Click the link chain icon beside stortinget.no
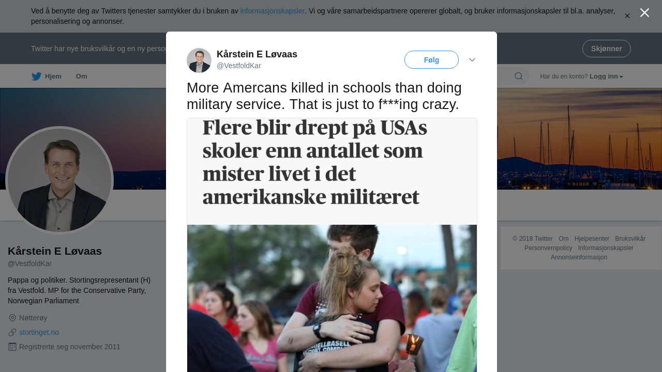This screenshot has height=372, width=662. pyautogui.click(x=12, y=332)
